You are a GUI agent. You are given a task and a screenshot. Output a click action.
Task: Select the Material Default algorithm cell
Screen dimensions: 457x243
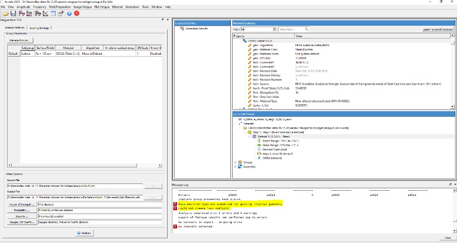[92, 54]
